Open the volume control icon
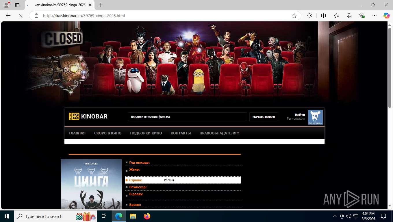This screenshot has height=222, width=393. [x=349, y=216]
